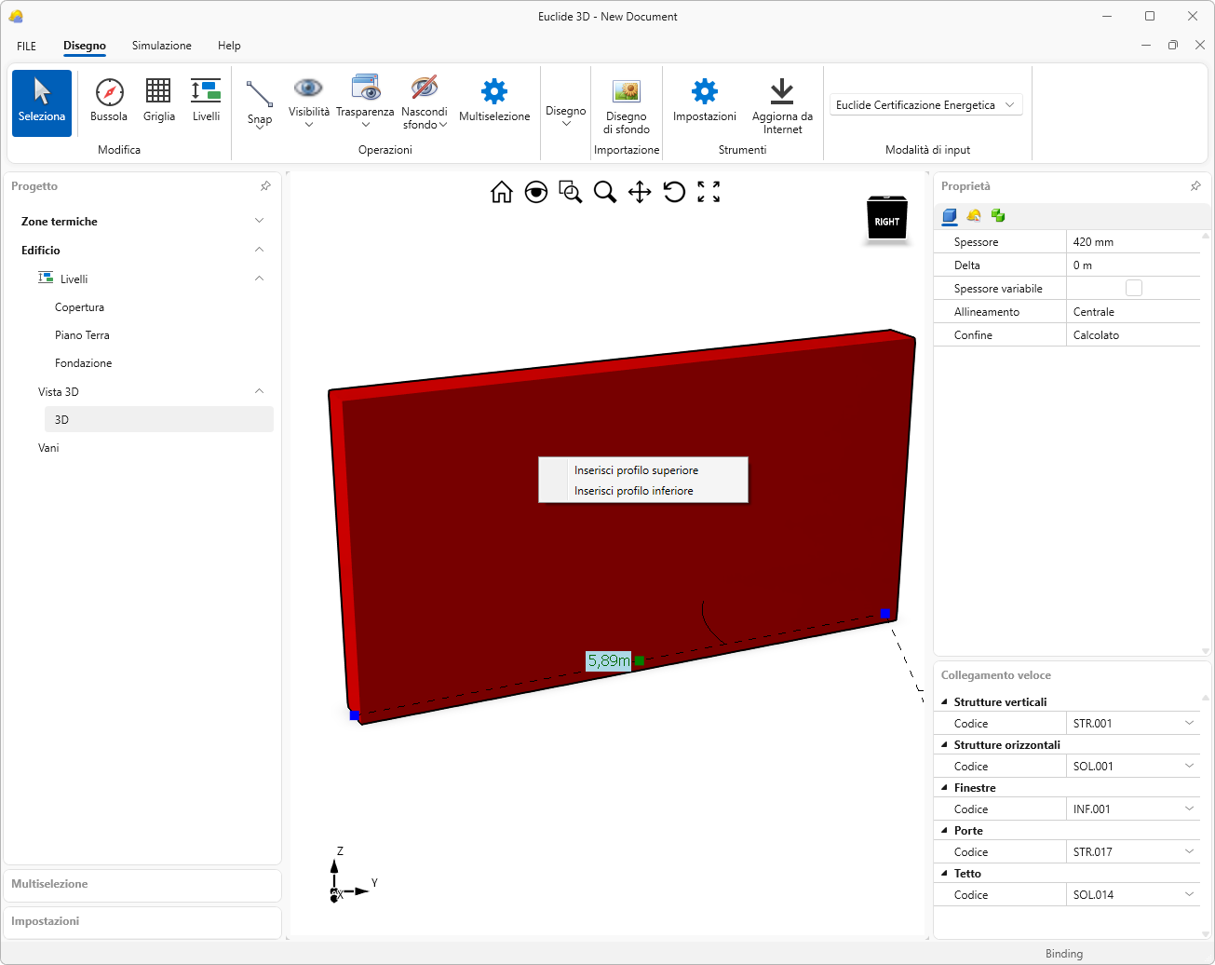Click the rotate view icon
The height and width of the screenshot is (965, 1215).
tap(674, 192)
